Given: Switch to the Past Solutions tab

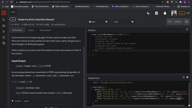Looking at the screenshot, I should point(45,30).
